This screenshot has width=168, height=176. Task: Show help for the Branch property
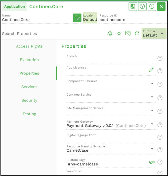160,58
